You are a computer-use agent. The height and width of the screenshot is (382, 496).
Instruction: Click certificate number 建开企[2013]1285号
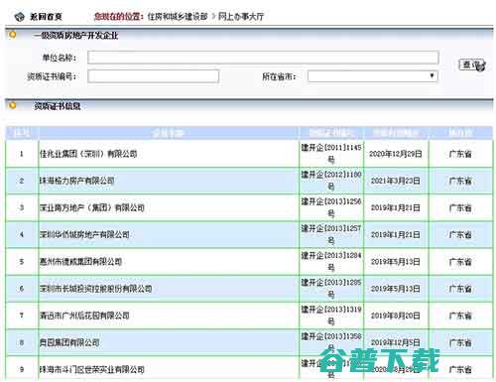331,289
